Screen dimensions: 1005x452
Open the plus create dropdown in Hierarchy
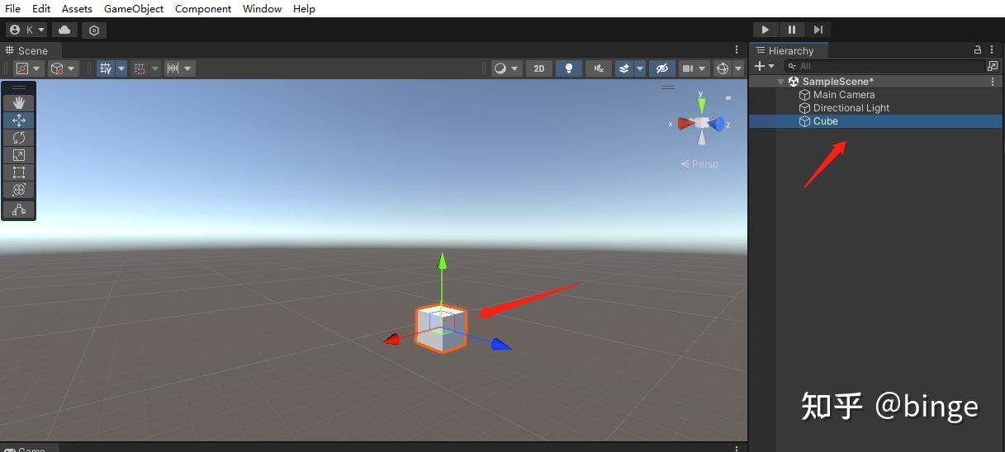765,66
